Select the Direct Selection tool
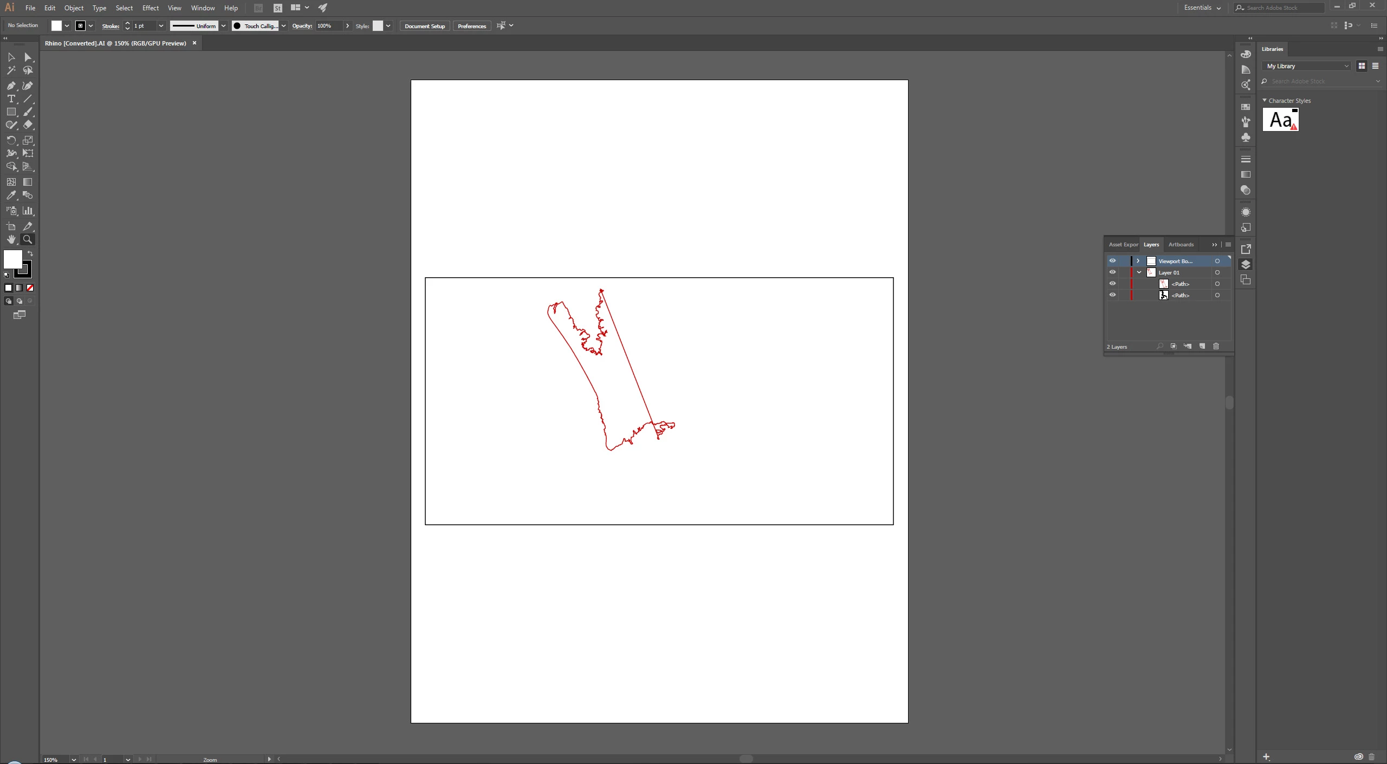This screenshot has width=1387, height=764. tap(28, 57)
